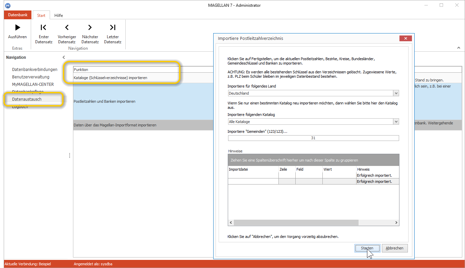Collapse the Navigation panel chevron
This screenshot has height=268, width=465.
pos(64,57)
